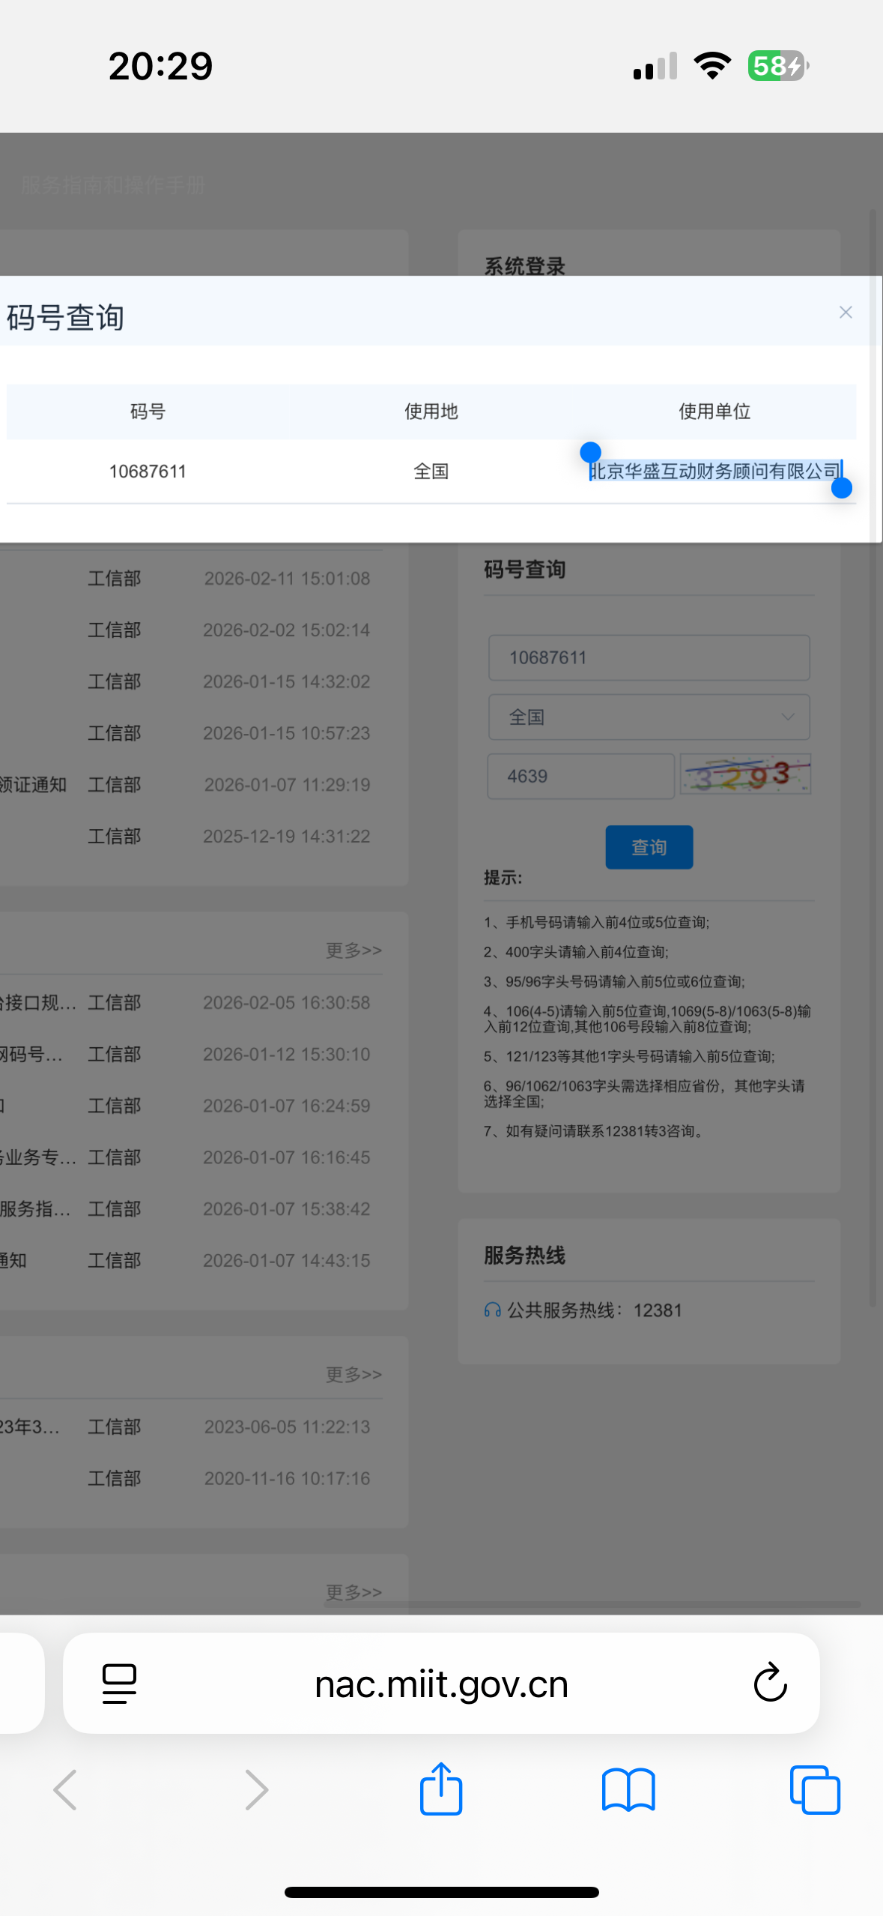
Task: Expand the 全国 province dropdown
Action: tap(649, 717)
